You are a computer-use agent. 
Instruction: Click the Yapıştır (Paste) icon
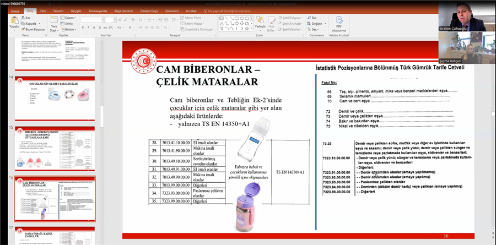pos(14,20)
